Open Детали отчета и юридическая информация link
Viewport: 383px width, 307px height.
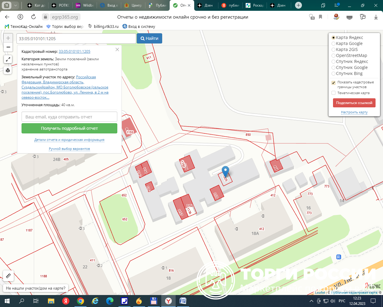point(69,140)
